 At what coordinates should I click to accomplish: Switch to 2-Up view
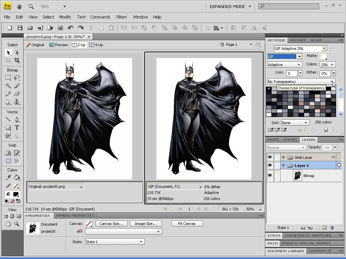pyautogui.click(x=79, y=45)
